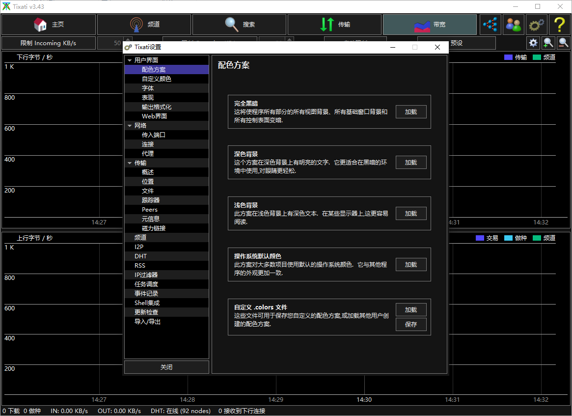Open RSS settings entry

coord(167,266)
